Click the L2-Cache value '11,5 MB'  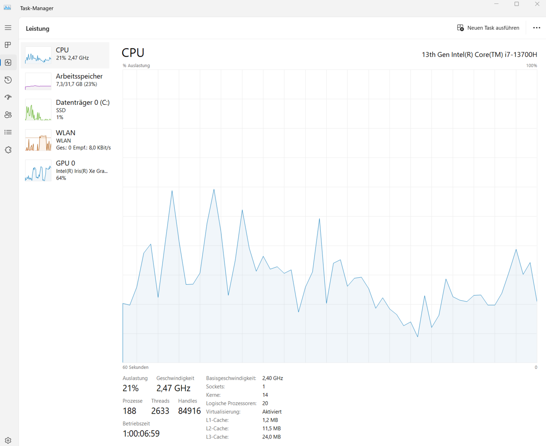pyautogui.click(x=272, y=429)
